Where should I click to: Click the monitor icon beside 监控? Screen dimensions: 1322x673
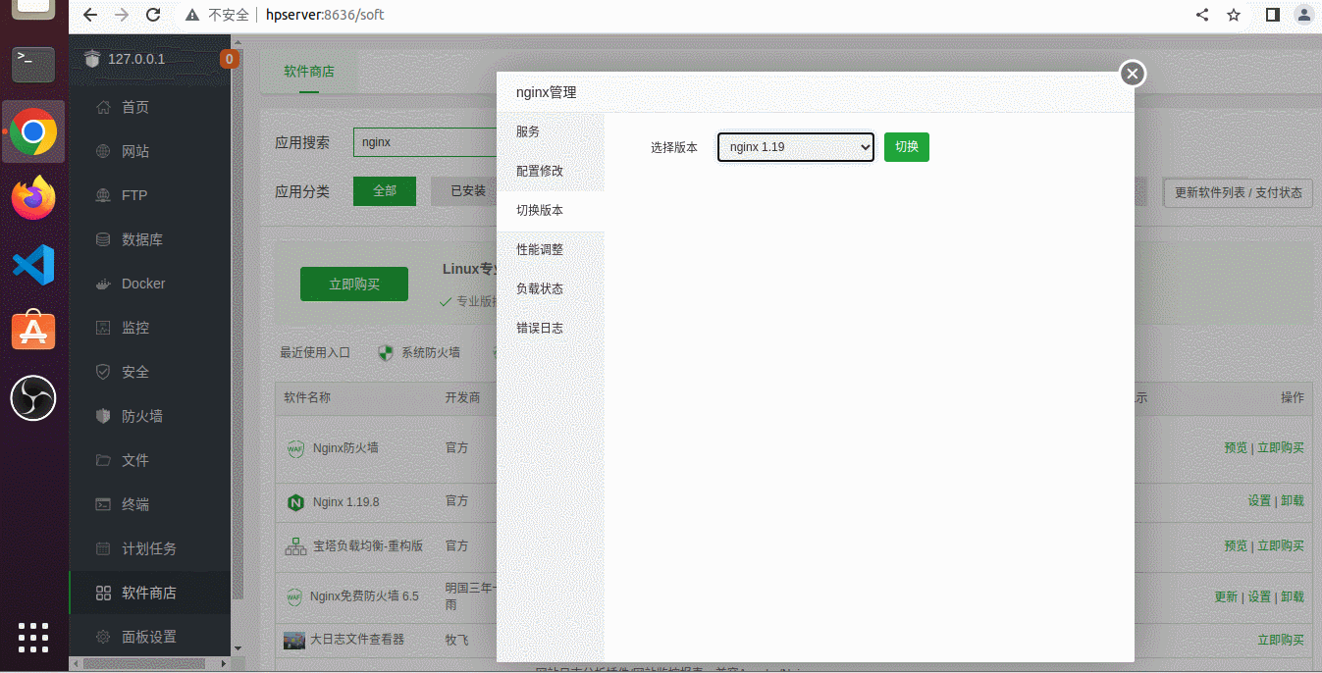103,328
